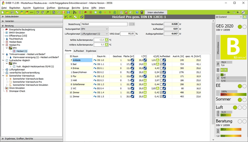248x142 pixels.
Task: Switch to the Ergebnisse tab
Action: tap(91, 51)
